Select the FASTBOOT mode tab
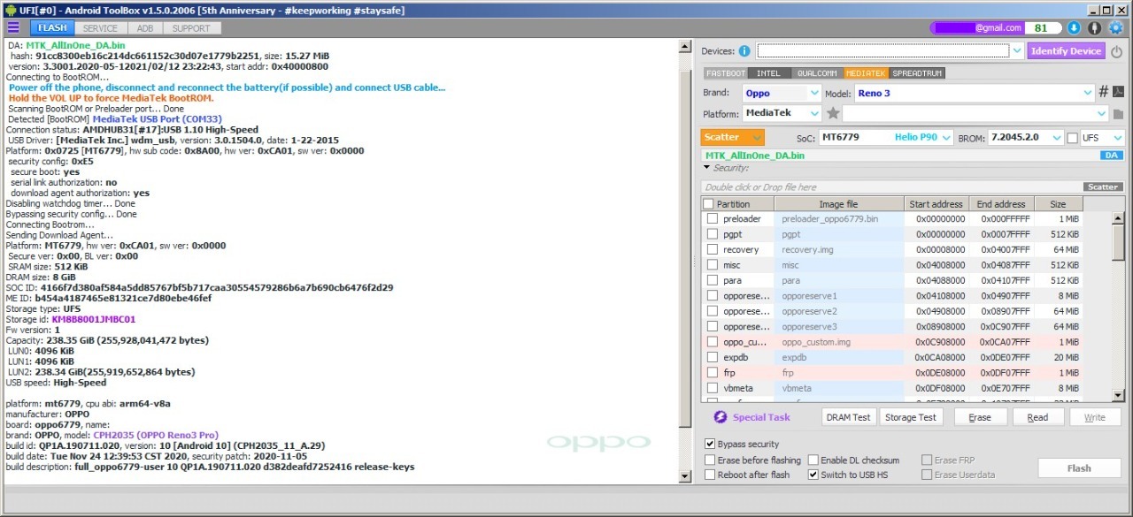 pos(726,73)
